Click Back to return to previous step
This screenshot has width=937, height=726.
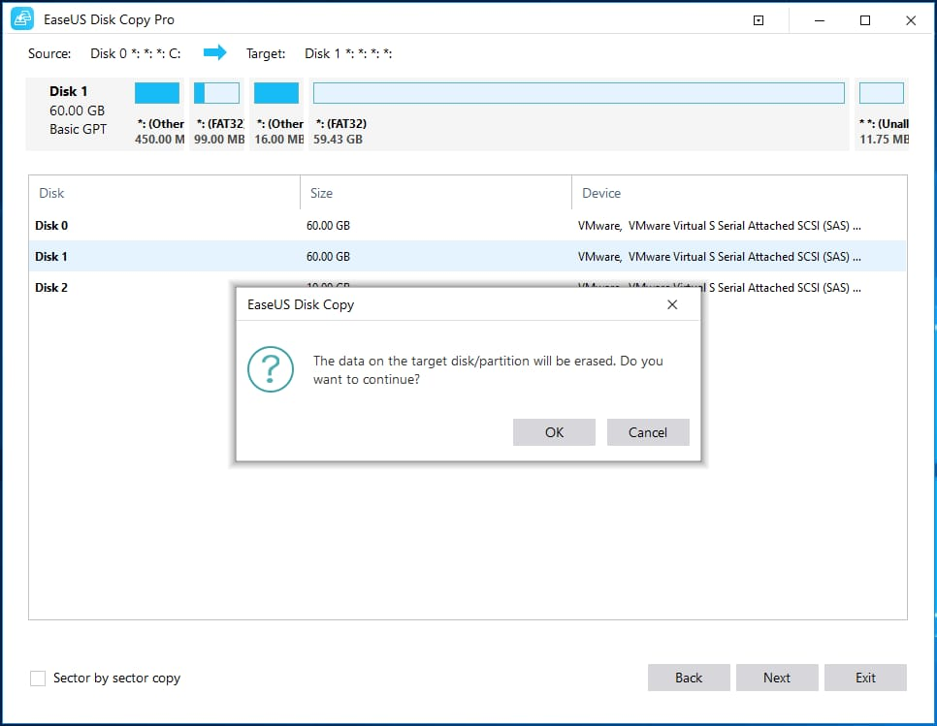click(689, 678)
